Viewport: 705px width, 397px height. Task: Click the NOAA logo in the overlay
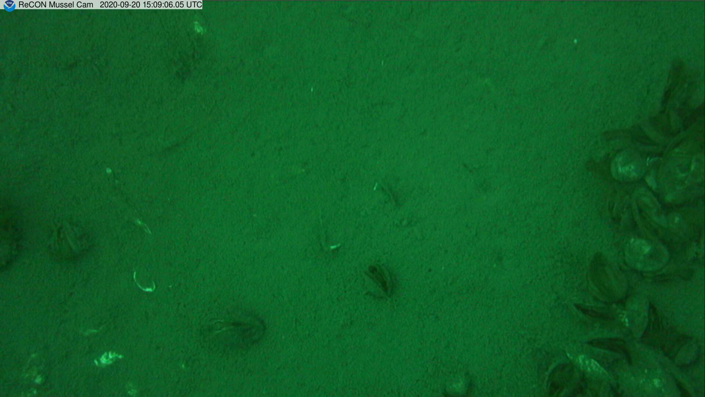click(9, 6)
